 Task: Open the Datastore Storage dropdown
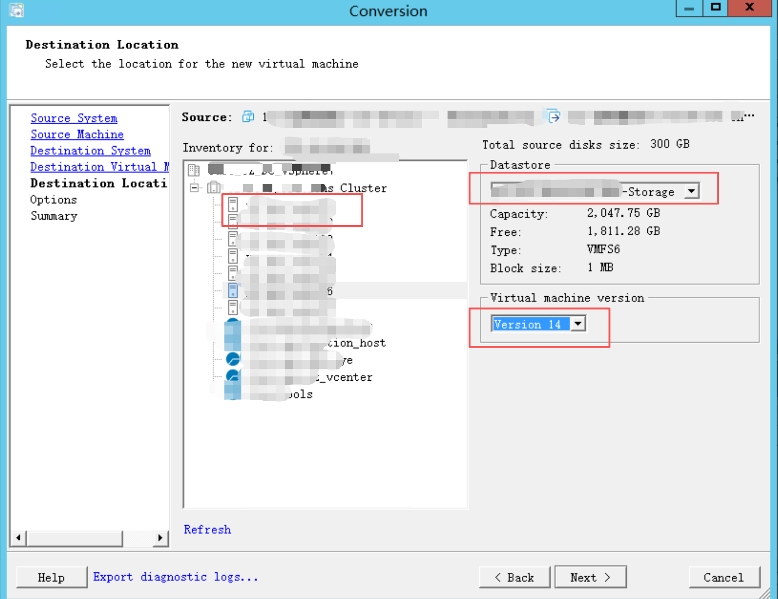tap(691, 191)
